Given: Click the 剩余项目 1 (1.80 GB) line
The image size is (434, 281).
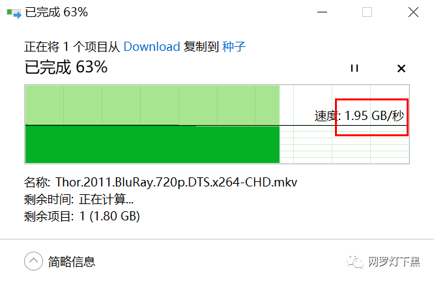Looking at the screenshot, I should pyautogui.click(x=82, y=216).
